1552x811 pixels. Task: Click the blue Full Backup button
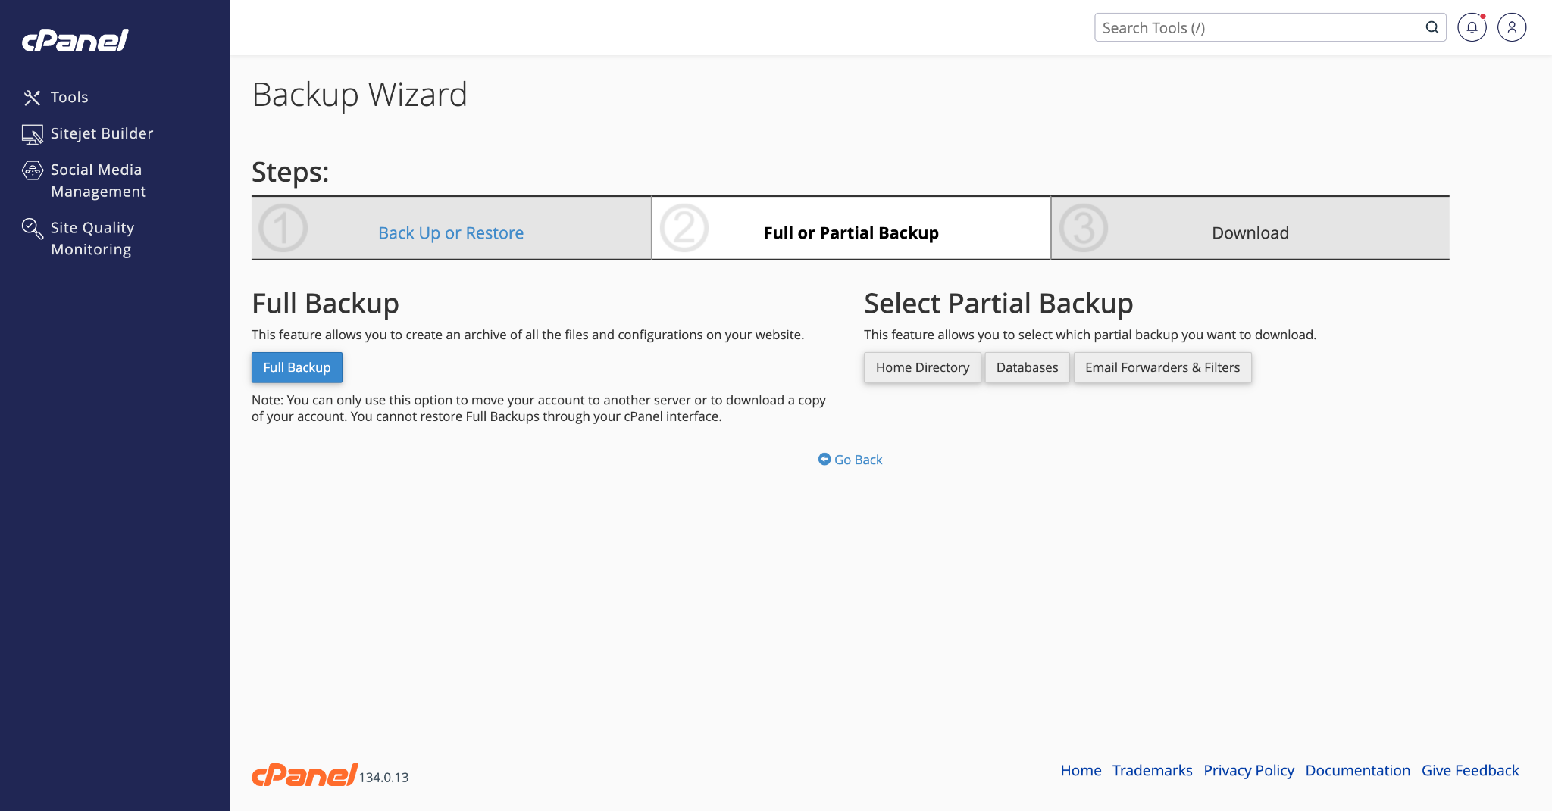297,367
